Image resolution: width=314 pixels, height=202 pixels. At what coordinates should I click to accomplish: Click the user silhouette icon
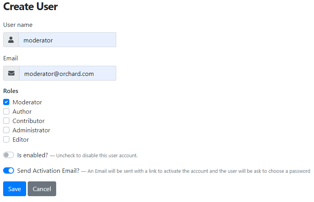(x=11, y=40)
